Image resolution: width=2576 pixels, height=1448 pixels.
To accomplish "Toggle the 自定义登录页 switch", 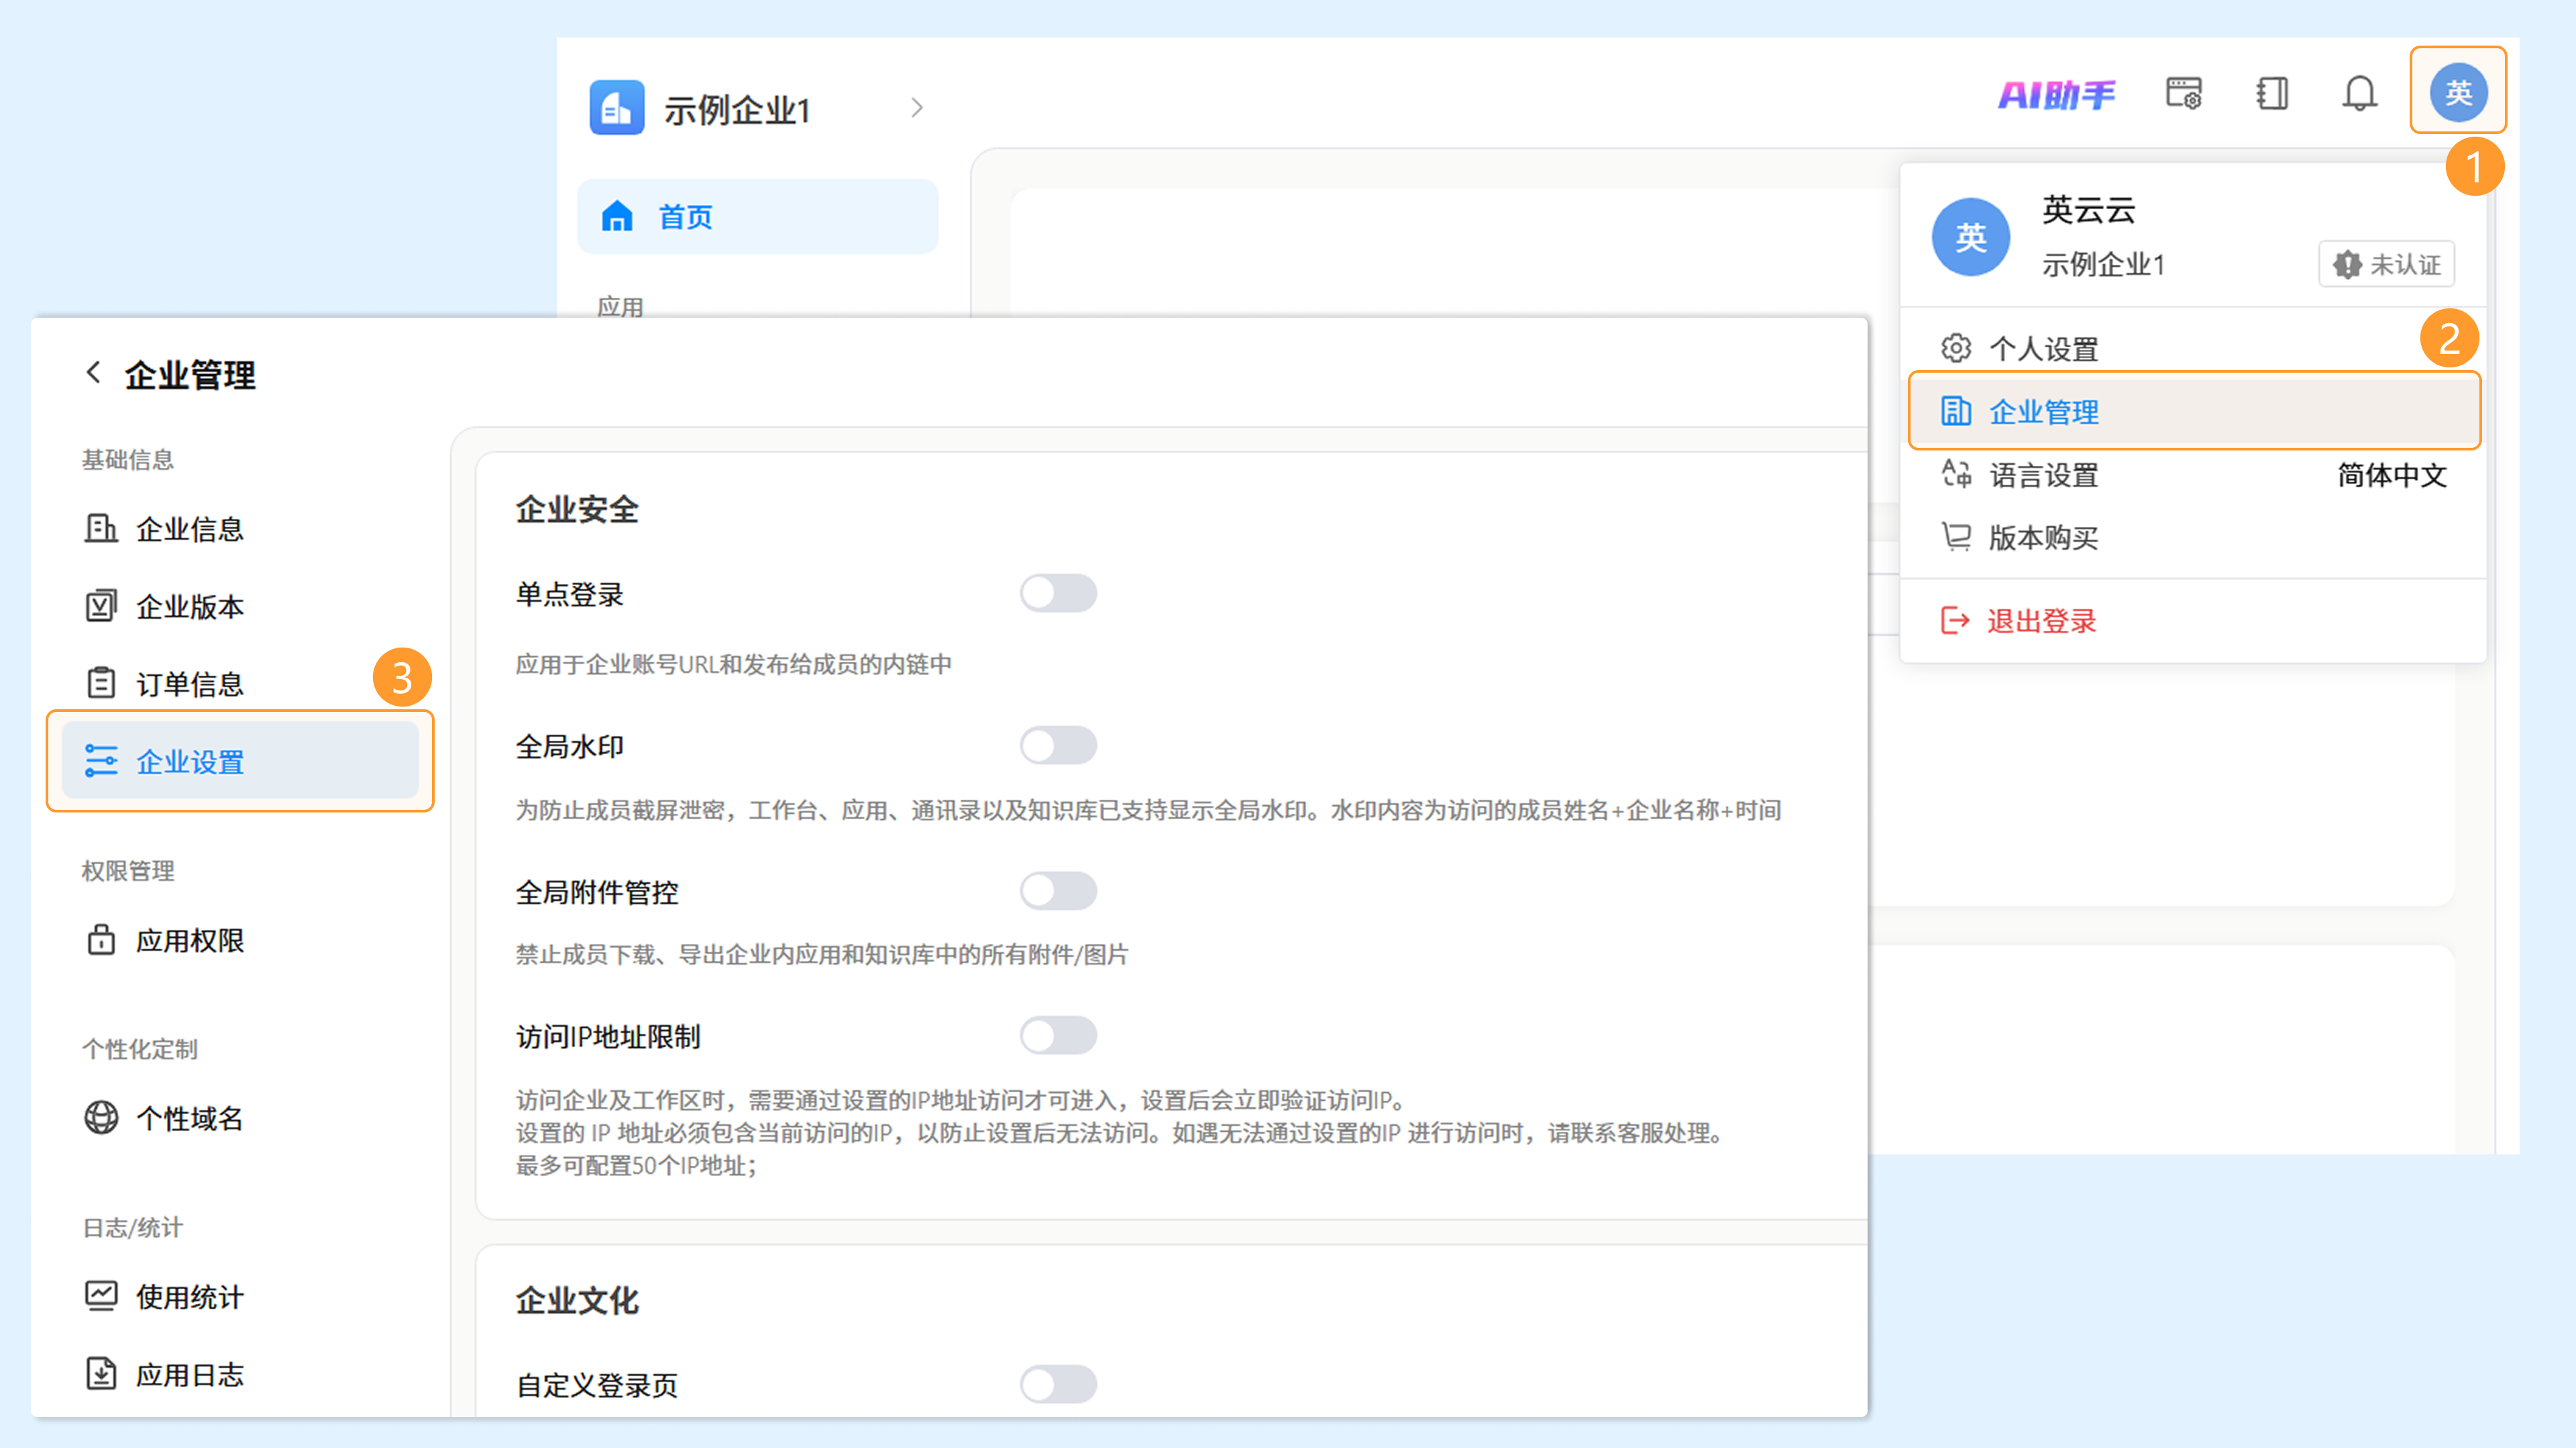I will point(1058,1384).
